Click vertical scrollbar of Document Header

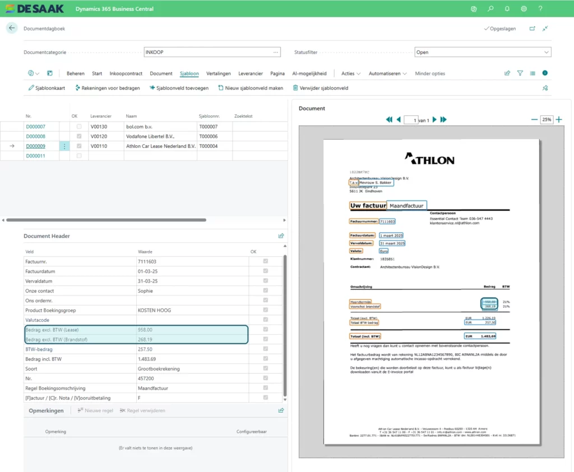285,325
